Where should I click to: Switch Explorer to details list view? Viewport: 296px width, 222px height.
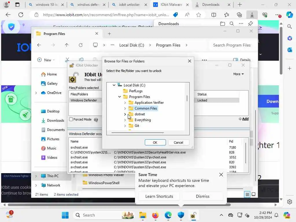pyautogui.click(x=247, y=194)
